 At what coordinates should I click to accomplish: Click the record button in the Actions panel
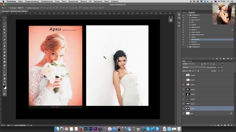(217, 59)
